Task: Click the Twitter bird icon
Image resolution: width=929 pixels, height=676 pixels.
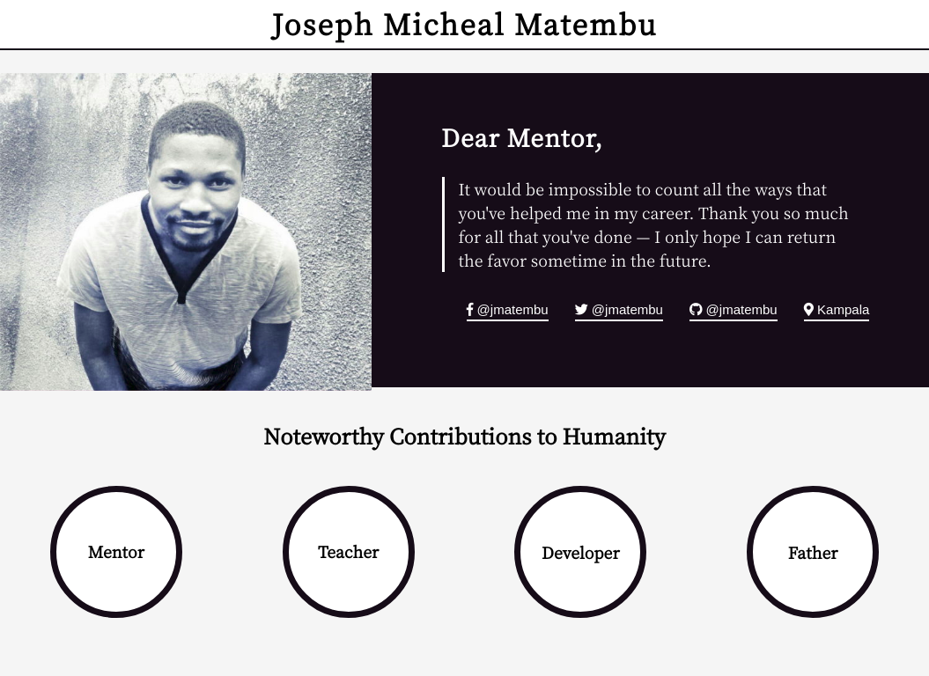Action: pos(581,310)
